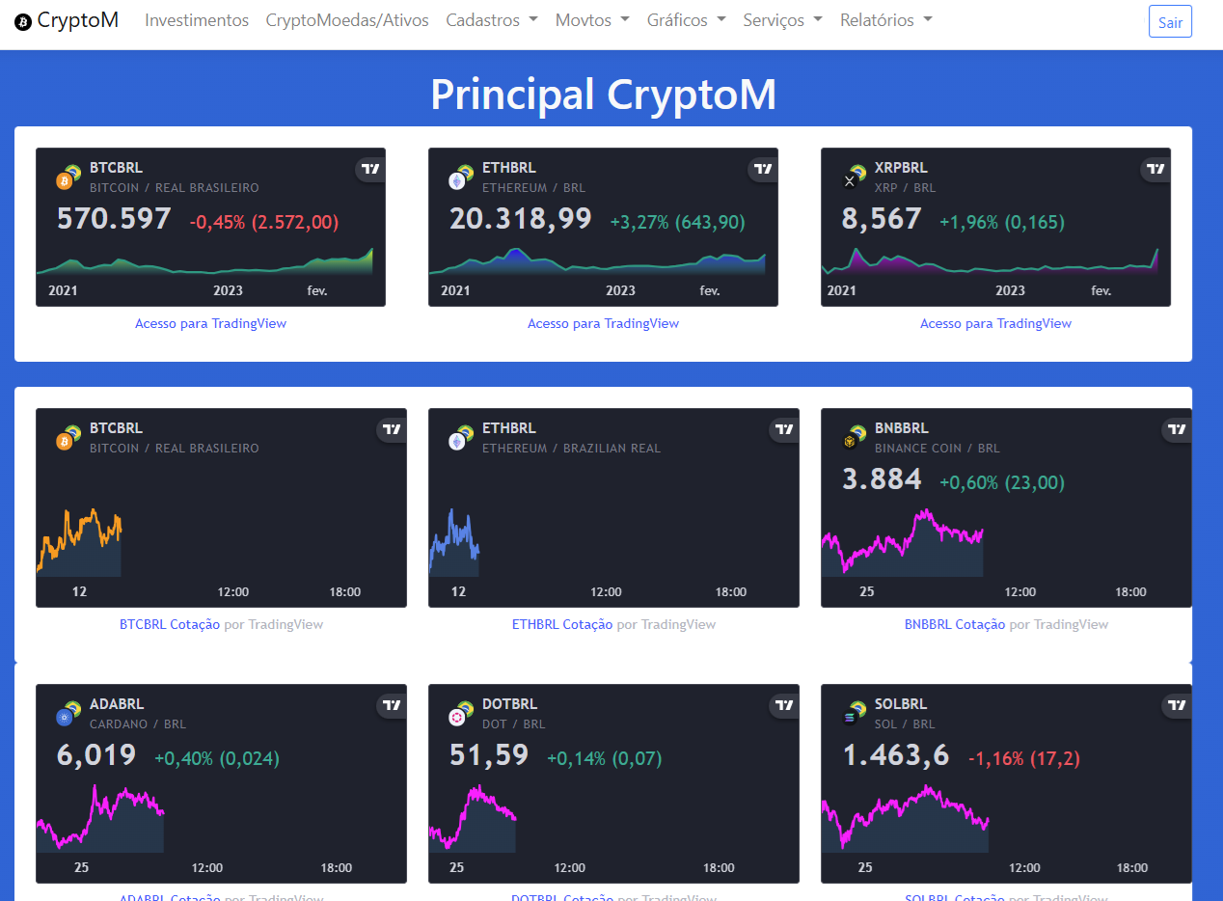Click TradingView logo on top ETHBRL widget
Screen dimensions: 1223x901
[763, 169]
